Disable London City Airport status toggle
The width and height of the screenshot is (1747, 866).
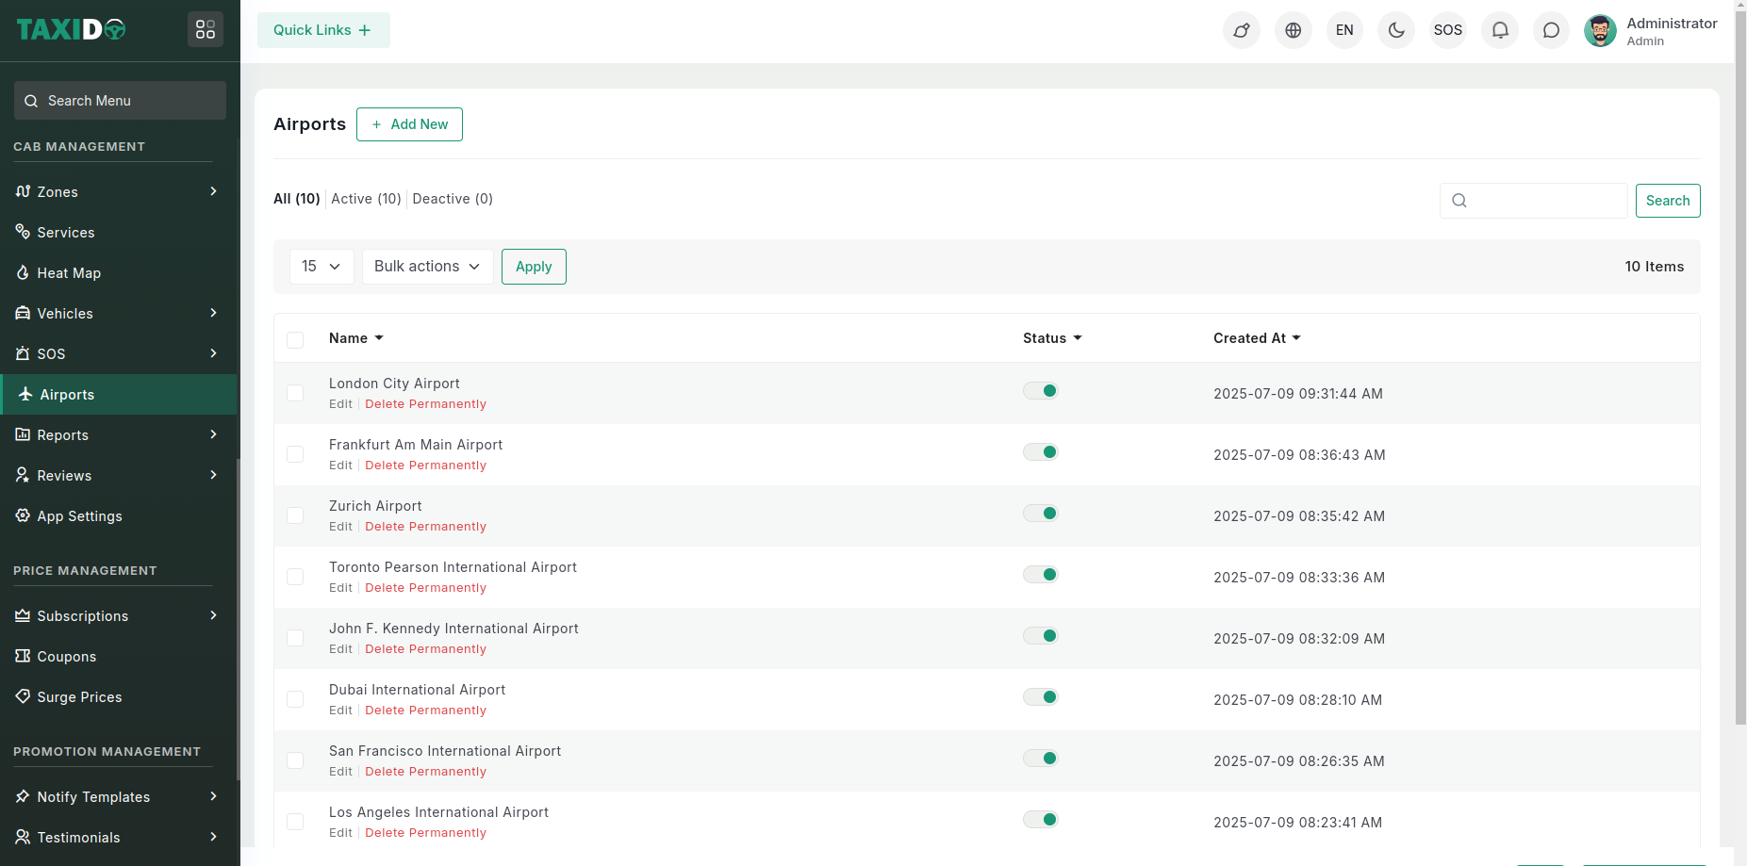[x=1041, y=391]
